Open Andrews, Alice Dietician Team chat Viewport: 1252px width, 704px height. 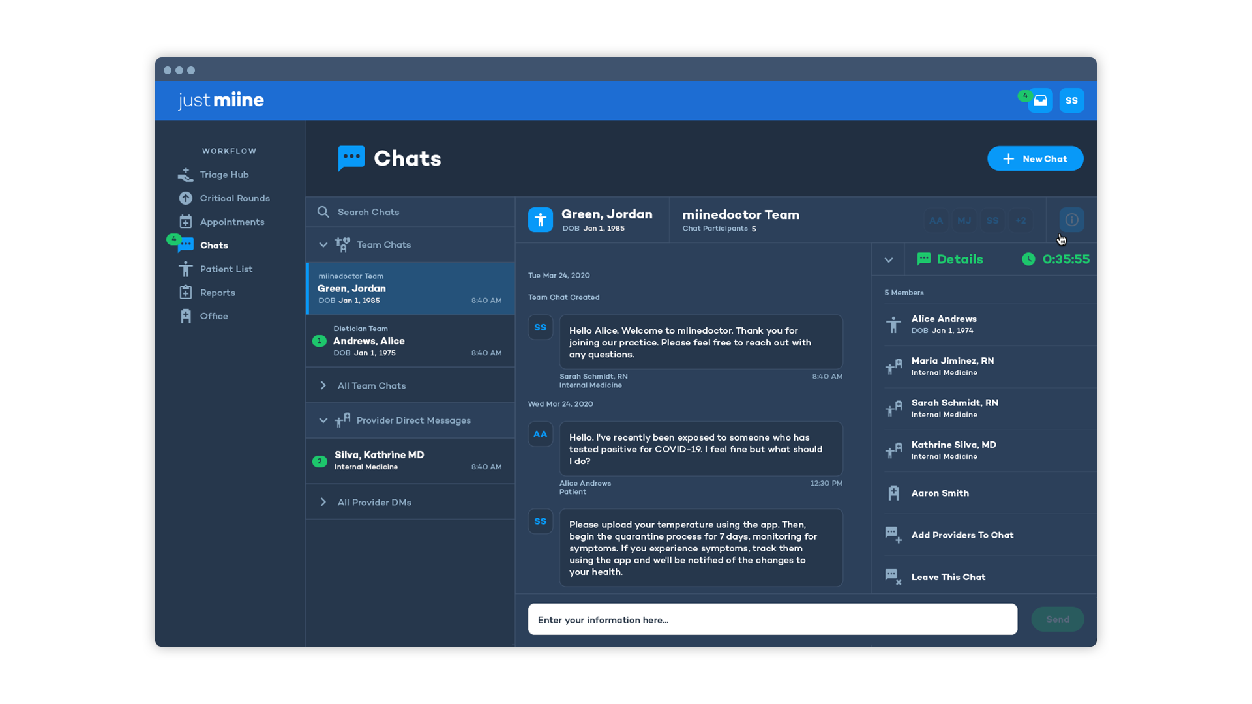(x=410, y=341)
